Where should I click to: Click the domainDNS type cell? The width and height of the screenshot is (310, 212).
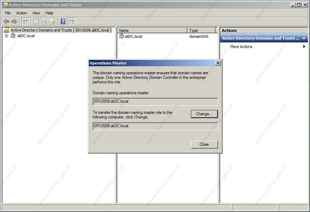coord(199,36)
